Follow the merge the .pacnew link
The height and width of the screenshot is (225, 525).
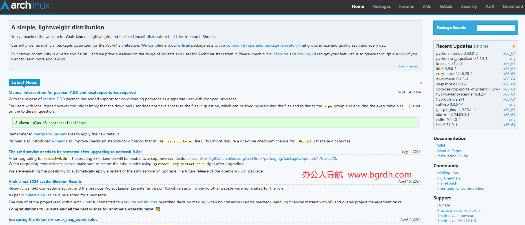[x=50, y=134]
